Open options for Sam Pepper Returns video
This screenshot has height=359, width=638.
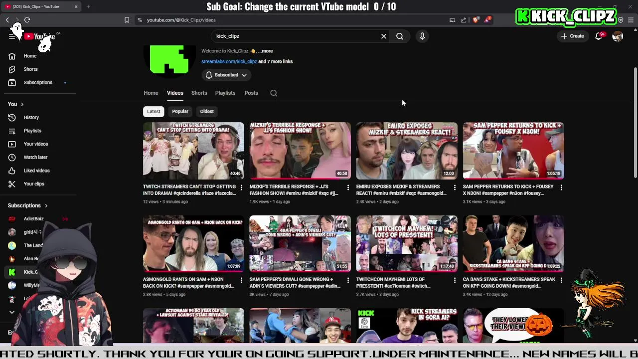[x=561, y=187]
